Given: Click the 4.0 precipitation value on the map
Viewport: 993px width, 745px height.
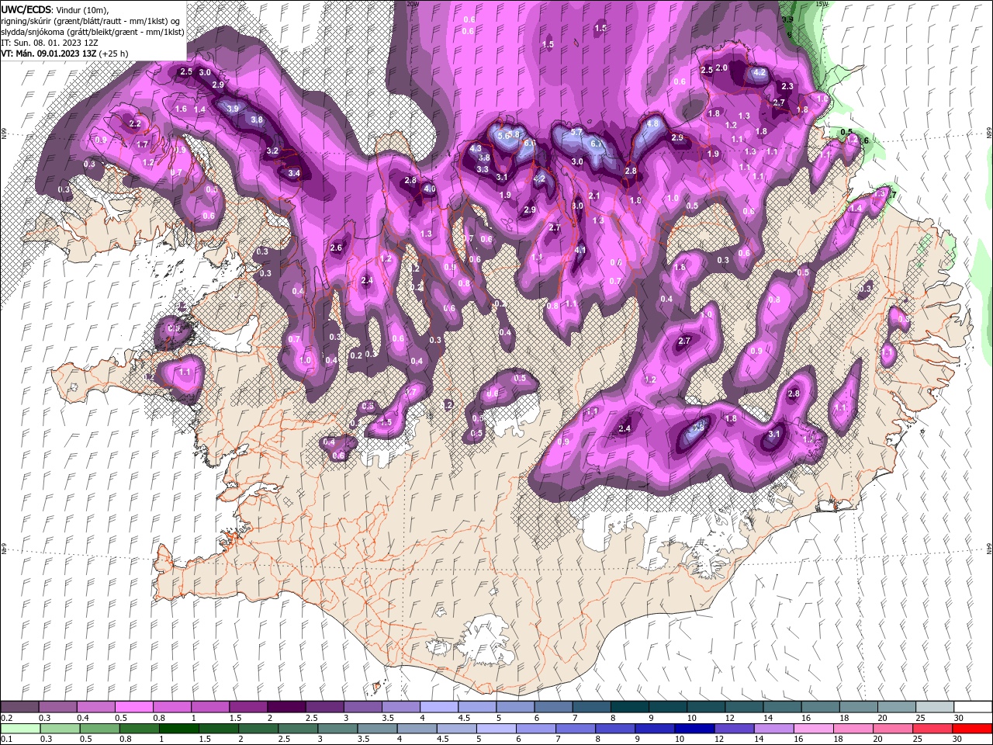Looking at the screenshot, I should tap(430, 189).
